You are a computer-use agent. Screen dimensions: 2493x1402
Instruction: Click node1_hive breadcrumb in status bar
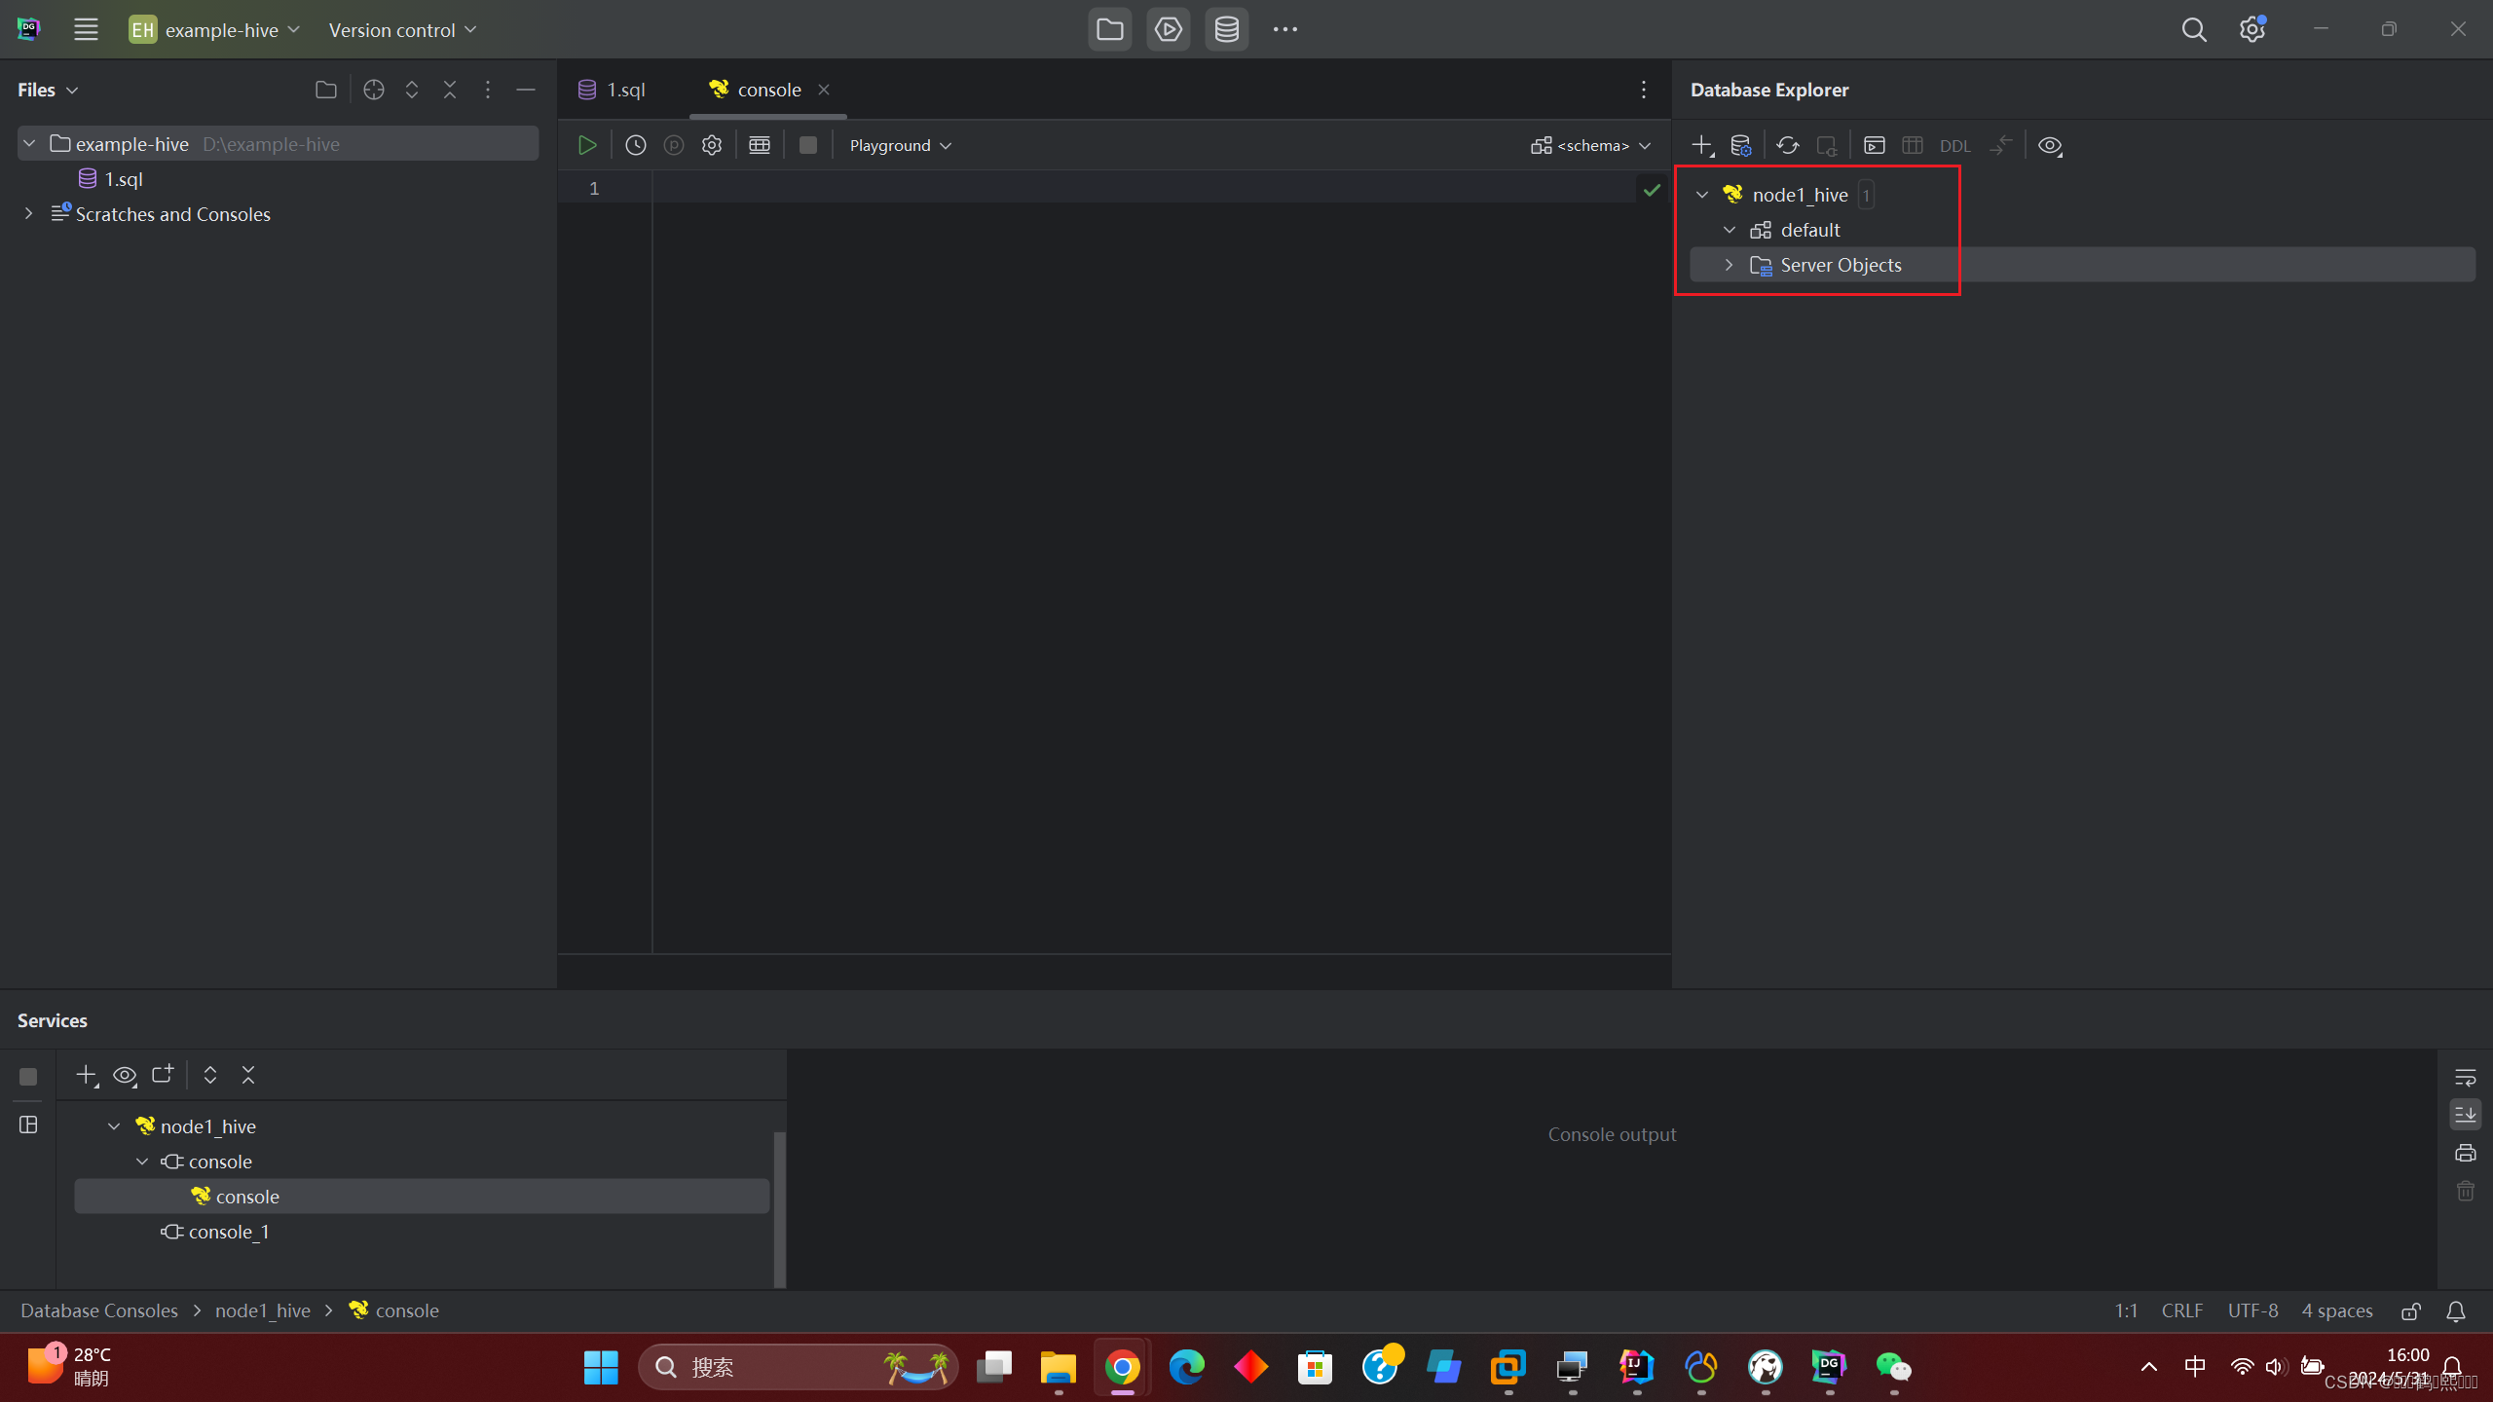(x=262, y=1310)
